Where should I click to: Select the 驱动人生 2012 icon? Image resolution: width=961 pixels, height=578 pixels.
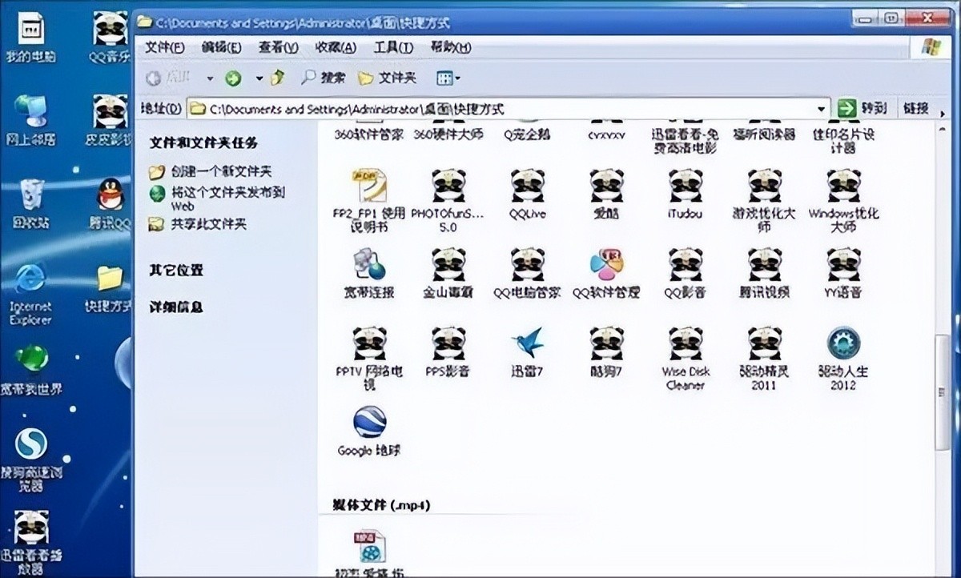point(843,343)
